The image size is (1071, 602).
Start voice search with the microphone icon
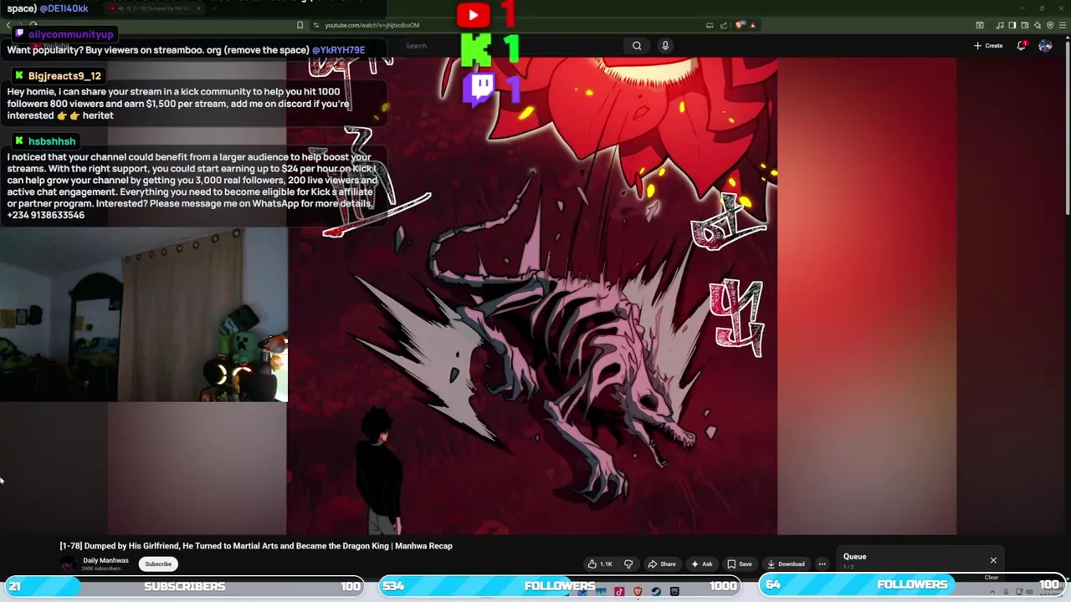click(x=665, y=46)
